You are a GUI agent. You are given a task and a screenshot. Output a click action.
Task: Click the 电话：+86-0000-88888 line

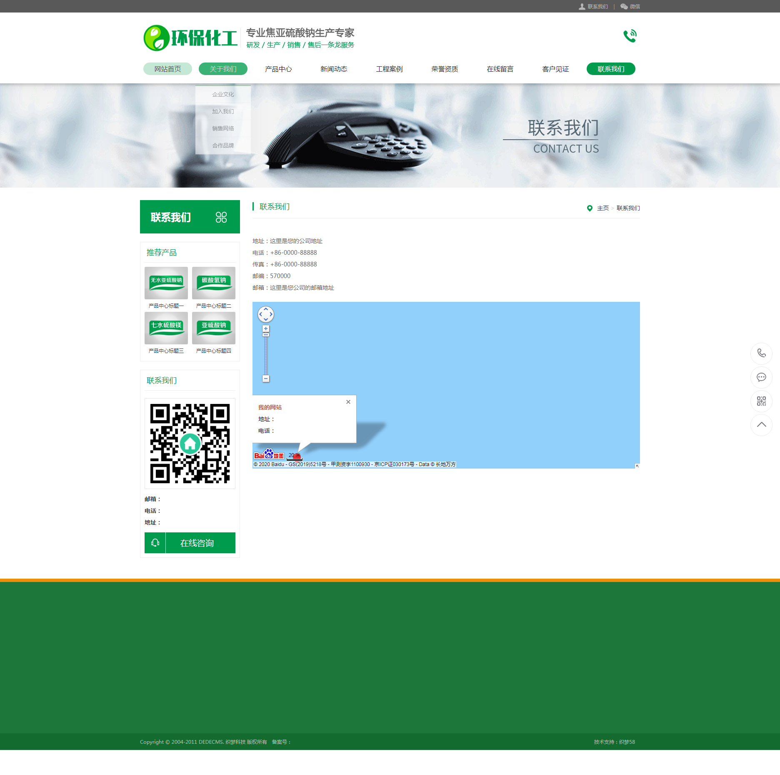click(285, 253)
